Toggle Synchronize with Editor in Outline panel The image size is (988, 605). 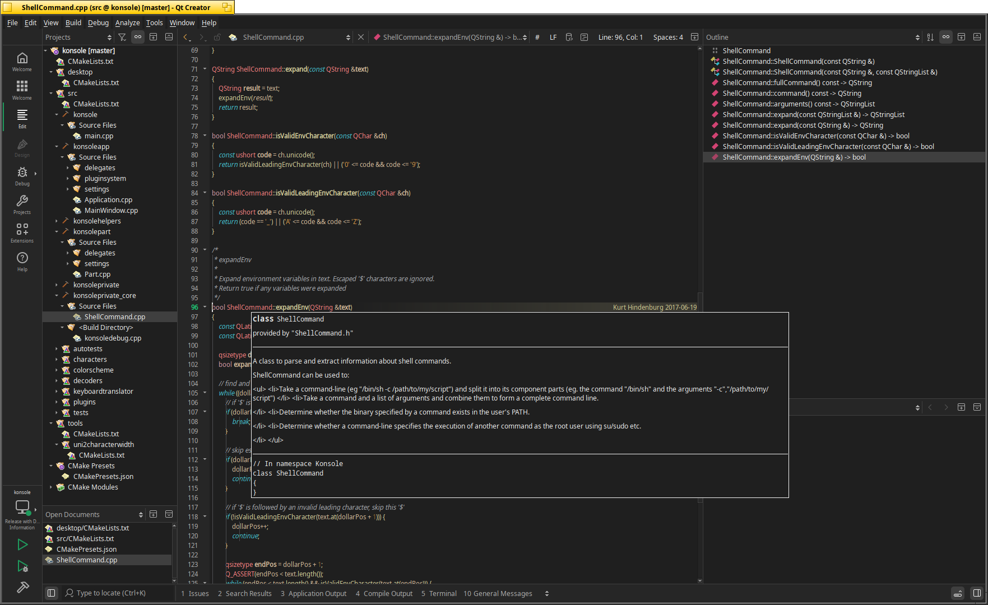pyautogui.click(x=946, y=37)
